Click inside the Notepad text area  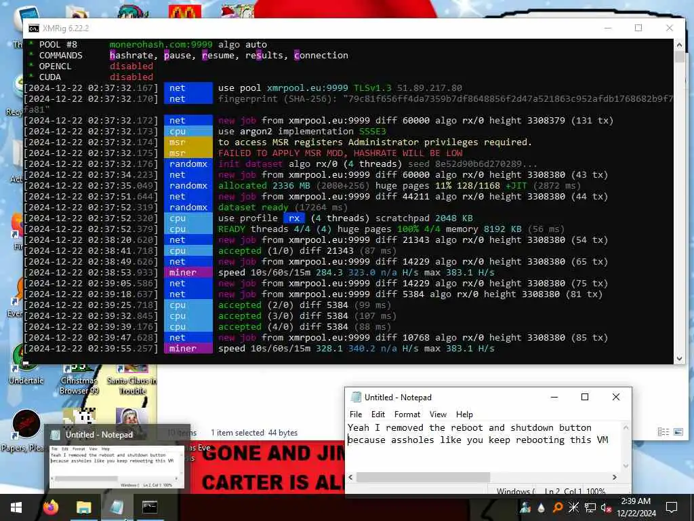(x=483, y=446)
